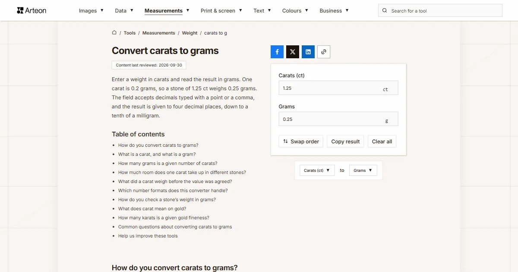Viewport: 518px width, 272px height.
Task: Open the Images menu
Action: (x=91, y=11)
